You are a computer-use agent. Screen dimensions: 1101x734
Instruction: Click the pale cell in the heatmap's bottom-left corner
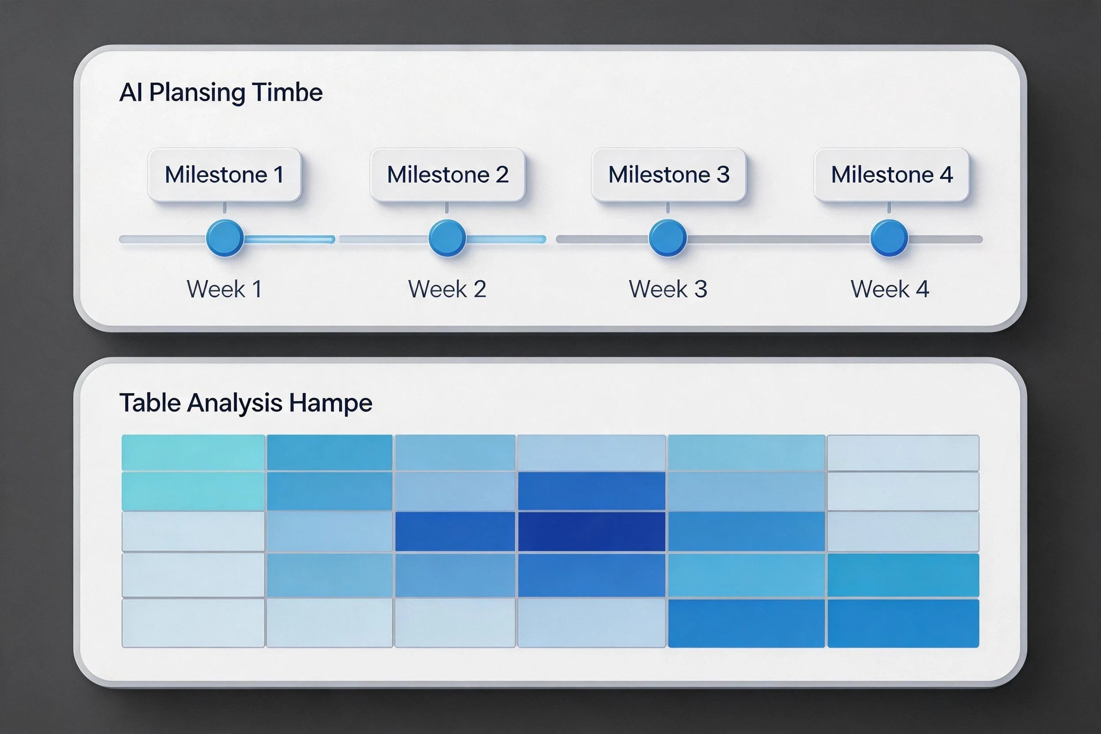[193, 624]
